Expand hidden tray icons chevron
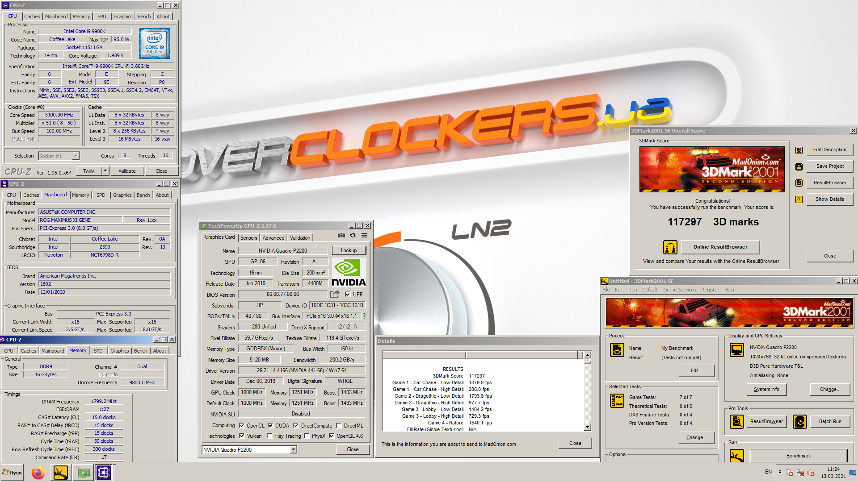Viewport: 858px width, 482px height. pyautogui.click(x=780, y=472)
